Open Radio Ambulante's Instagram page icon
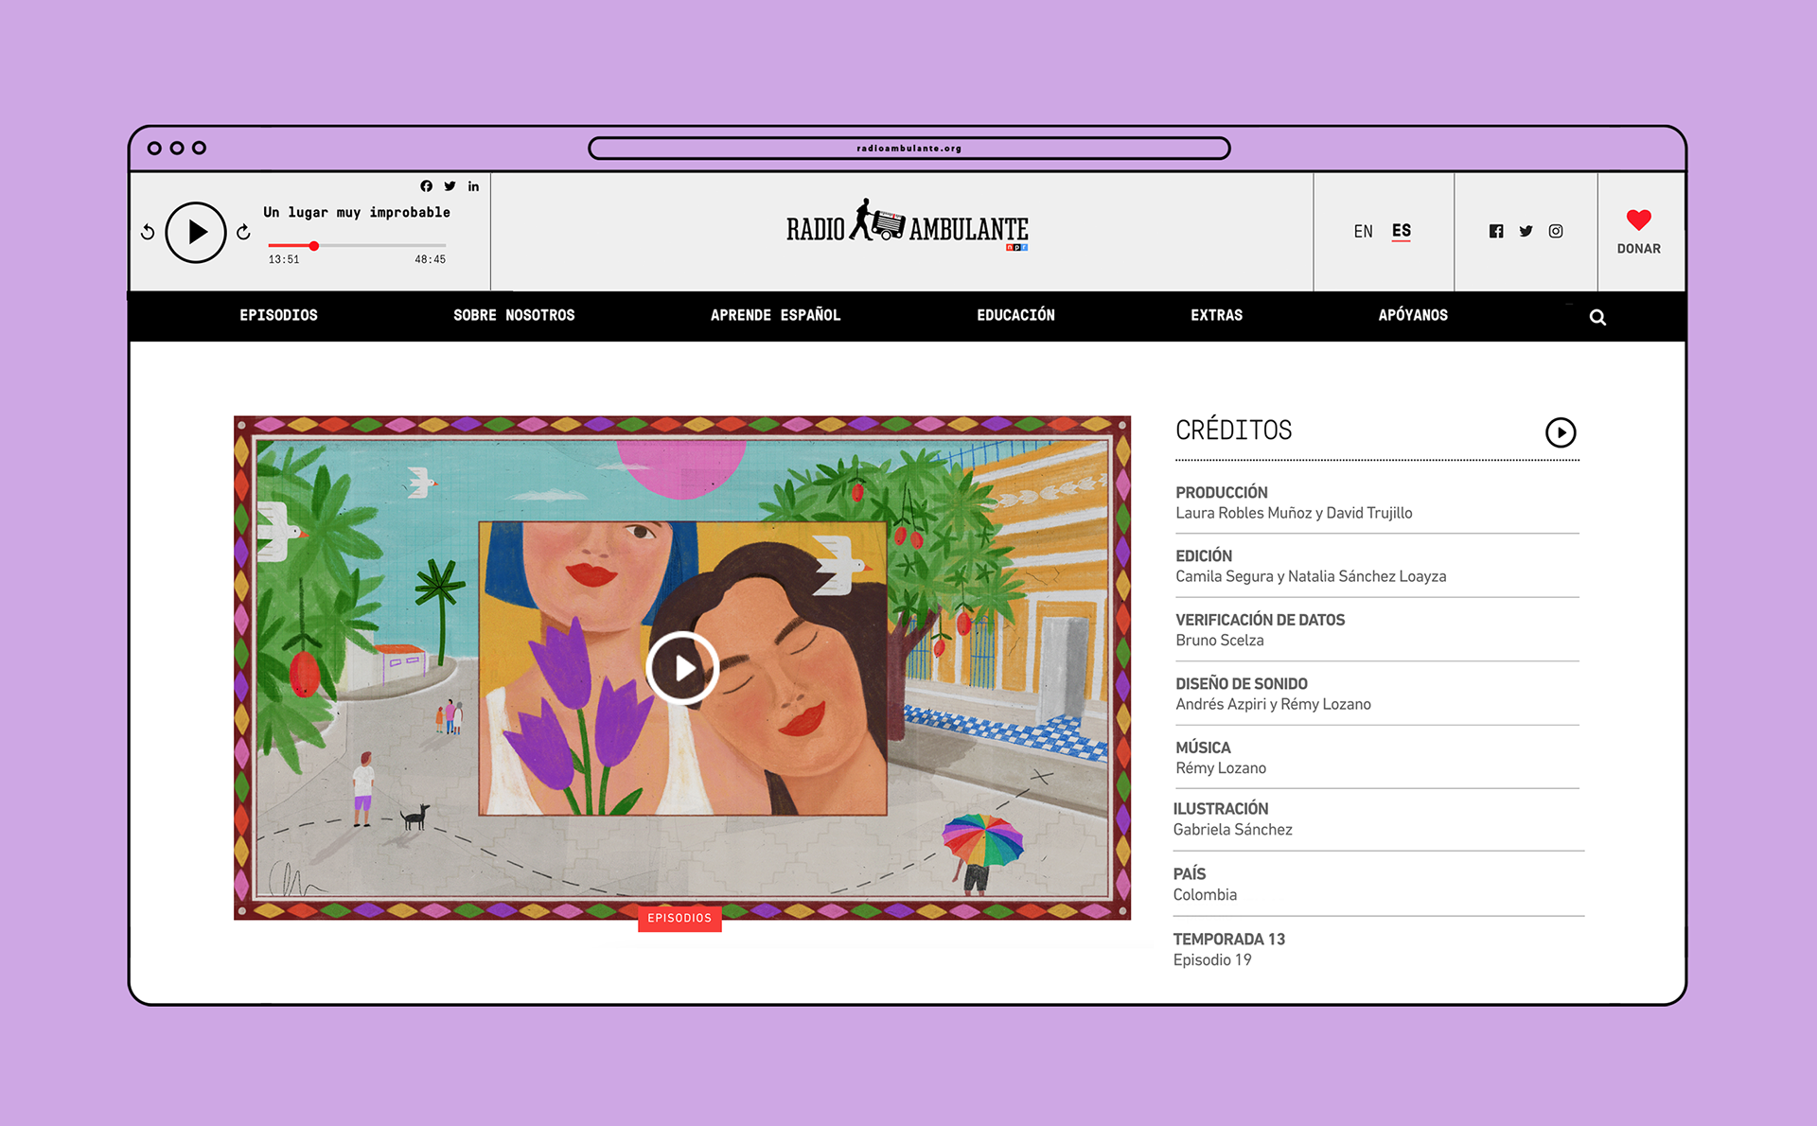Viewport: 1817px width, 1126px height. click(1556, 231)
